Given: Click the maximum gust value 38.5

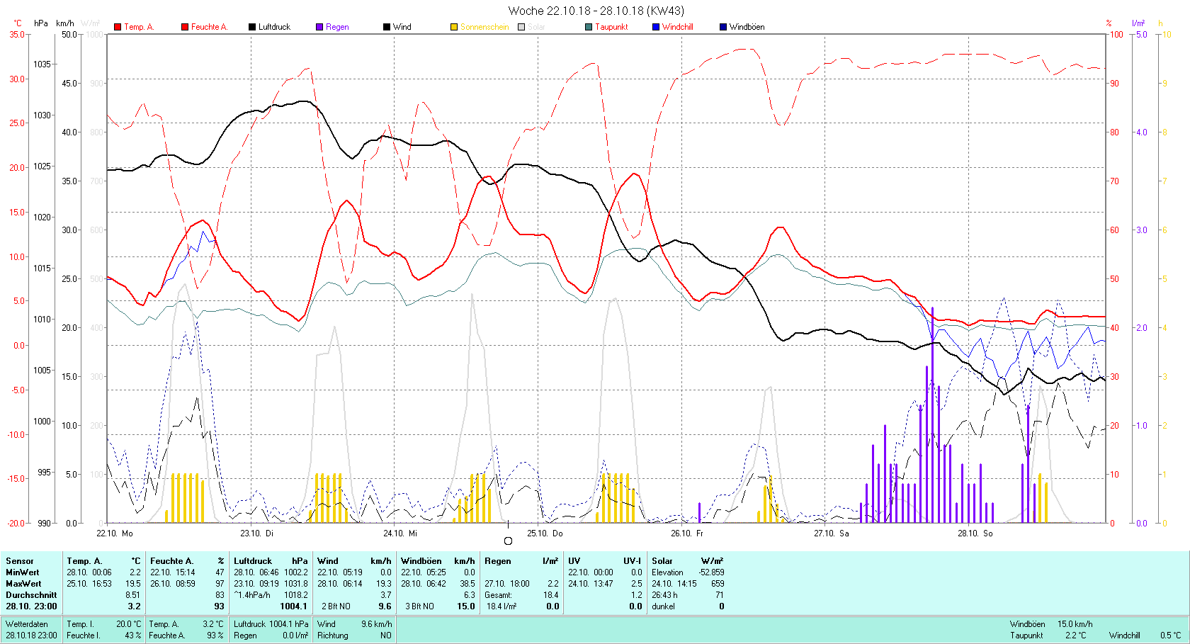Looking at the screenshot, I should pos(467,584).
